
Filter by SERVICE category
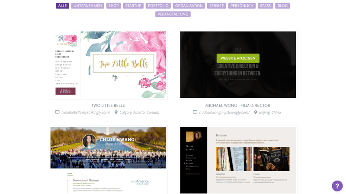217,6
